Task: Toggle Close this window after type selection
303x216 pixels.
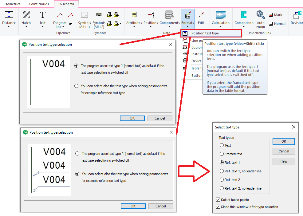Action: click(x=218, y=207)
